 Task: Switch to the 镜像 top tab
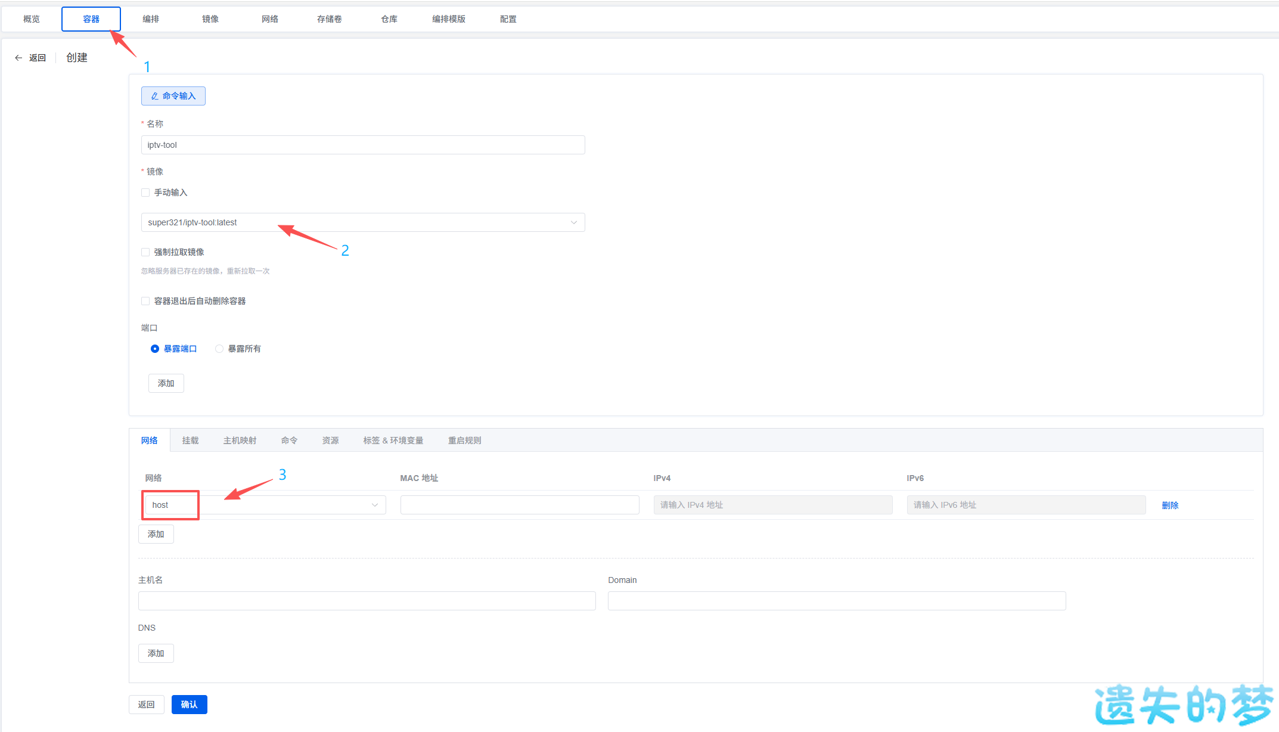tap(210, 19)
